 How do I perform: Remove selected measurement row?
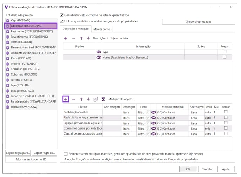coord(74,99)
